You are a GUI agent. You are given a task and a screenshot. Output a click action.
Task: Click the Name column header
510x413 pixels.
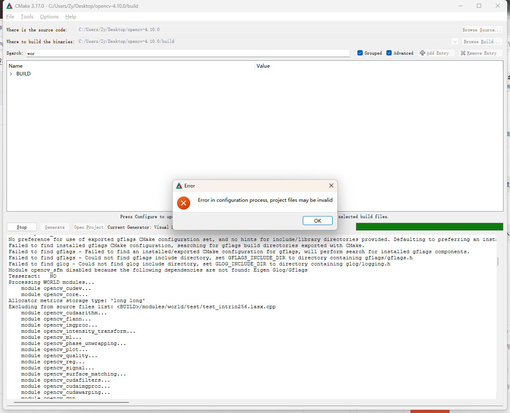(x=131, y=66)
